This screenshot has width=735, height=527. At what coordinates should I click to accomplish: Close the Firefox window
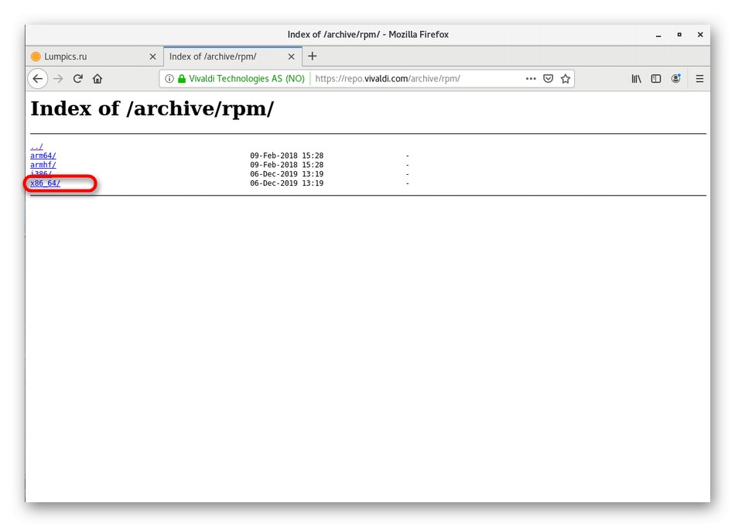tap(700, 35)
